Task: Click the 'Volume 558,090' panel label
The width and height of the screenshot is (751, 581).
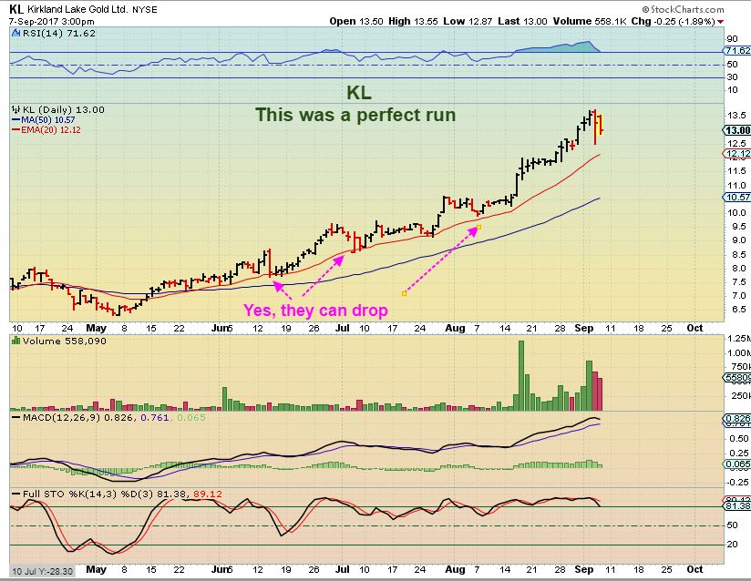Action: point(64,341)
